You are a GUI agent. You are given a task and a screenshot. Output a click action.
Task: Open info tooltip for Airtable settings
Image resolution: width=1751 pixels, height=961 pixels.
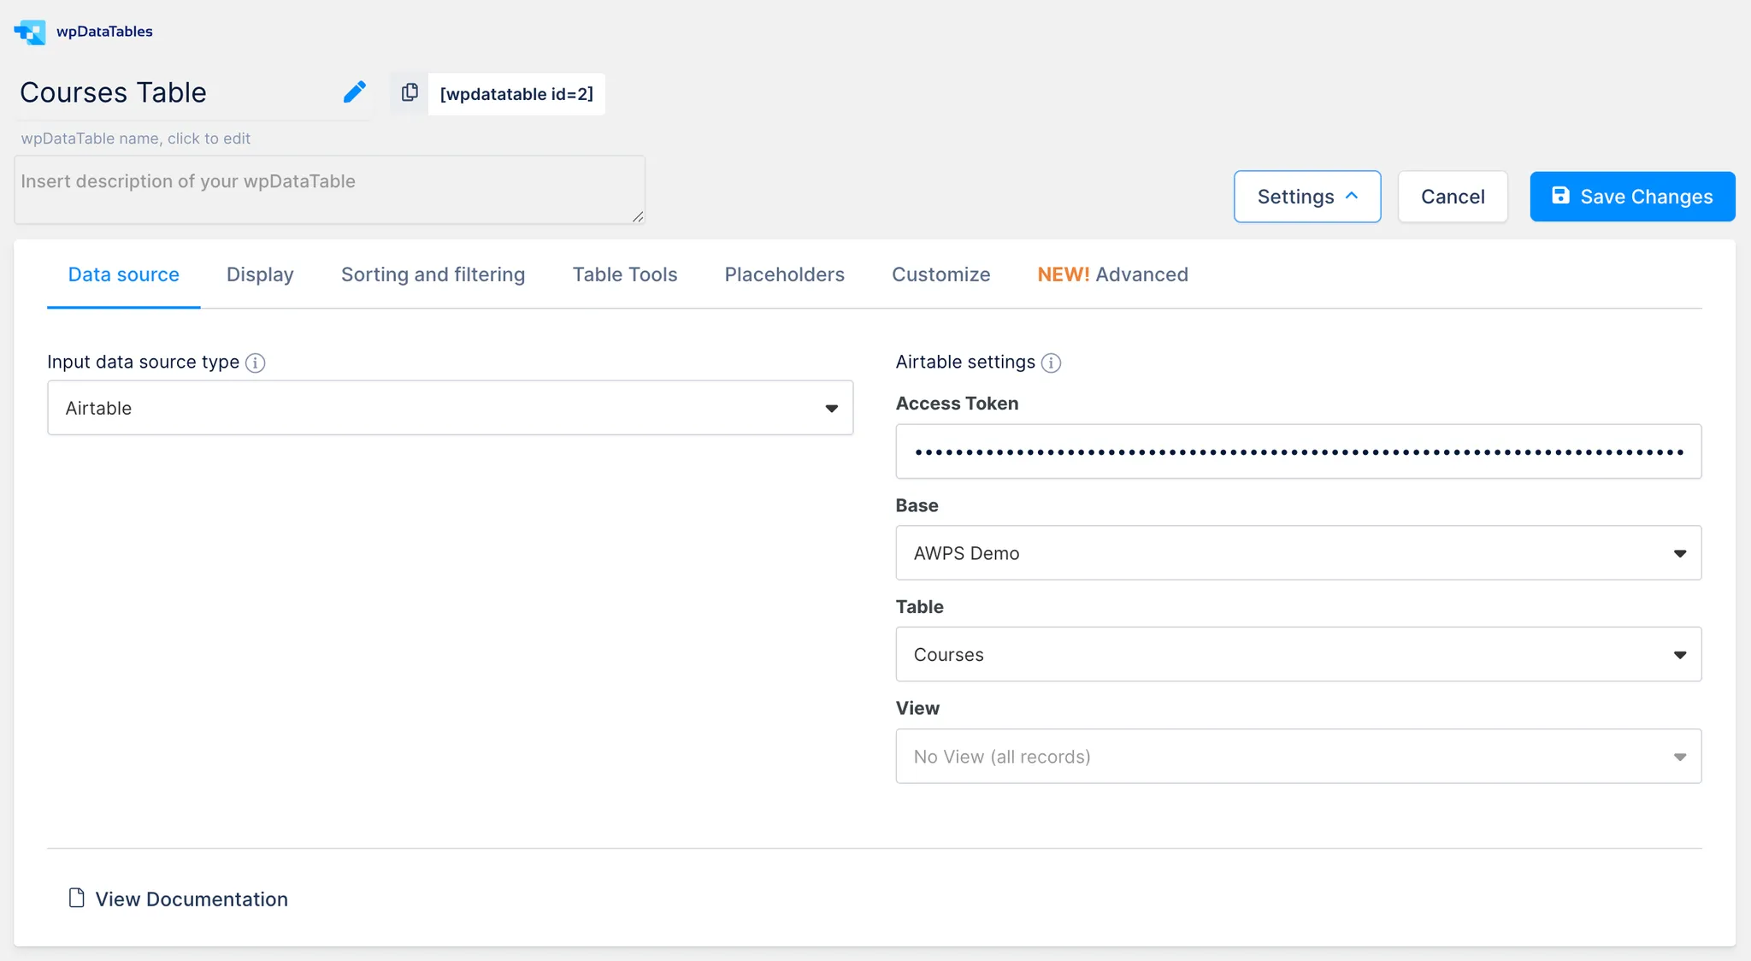[x=1051, y=363]
